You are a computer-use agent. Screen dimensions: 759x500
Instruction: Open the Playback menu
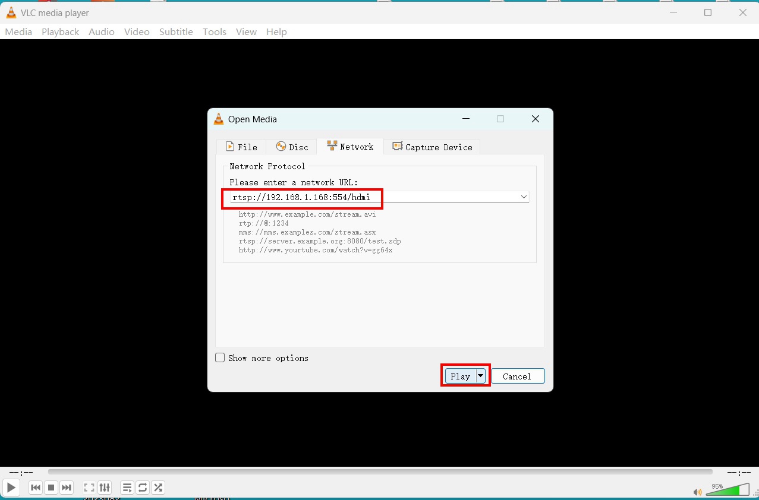point(60,31)
